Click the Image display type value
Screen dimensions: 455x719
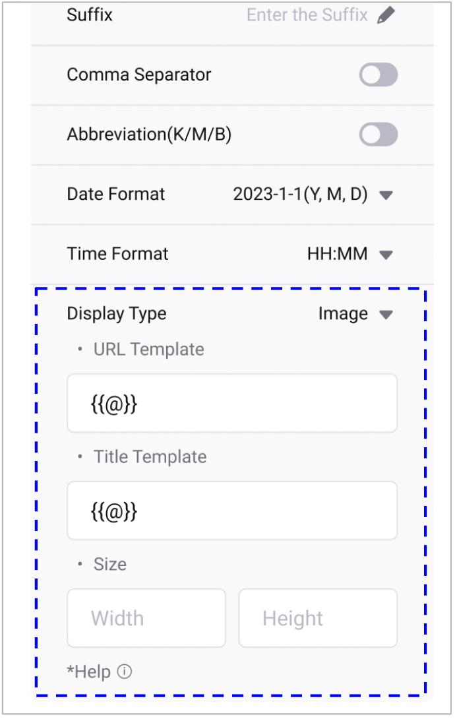343,314
